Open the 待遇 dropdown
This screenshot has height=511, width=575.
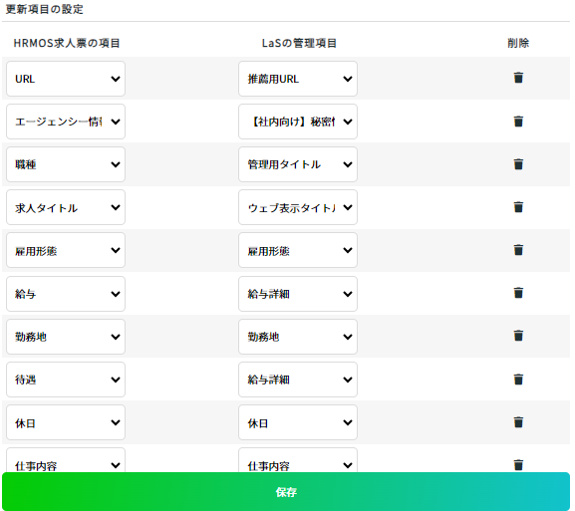[66, 380]
